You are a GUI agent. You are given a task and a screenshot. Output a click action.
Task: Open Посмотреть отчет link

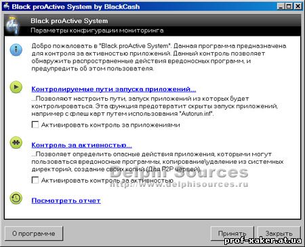[x=66, y=200]
